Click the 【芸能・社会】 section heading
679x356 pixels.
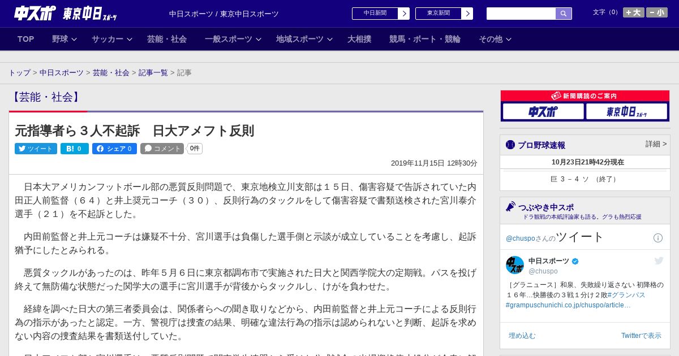point(45,97)
